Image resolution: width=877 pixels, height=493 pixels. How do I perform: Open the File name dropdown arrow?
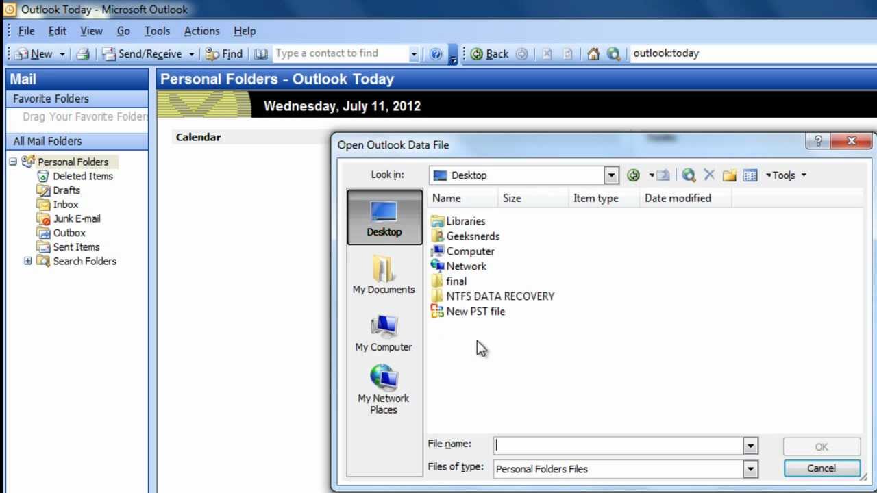[750, 446]
